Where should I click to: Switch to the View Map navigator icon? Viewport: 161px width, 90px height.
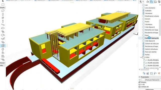click(151, 2)
